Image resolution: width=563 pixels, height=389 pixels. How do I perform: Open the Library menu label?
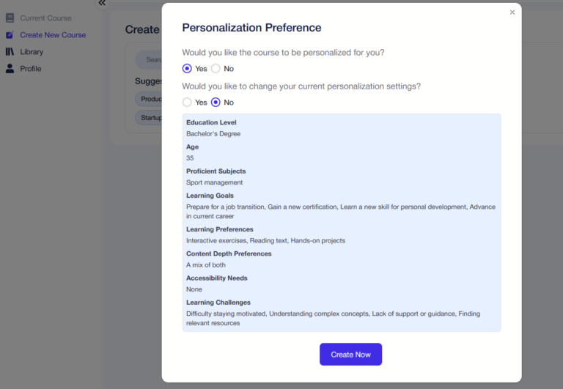pos(32,52)
